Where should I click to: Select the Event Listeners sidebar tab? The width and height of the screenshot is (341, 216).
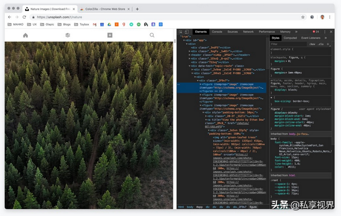(x=311, y=38)
